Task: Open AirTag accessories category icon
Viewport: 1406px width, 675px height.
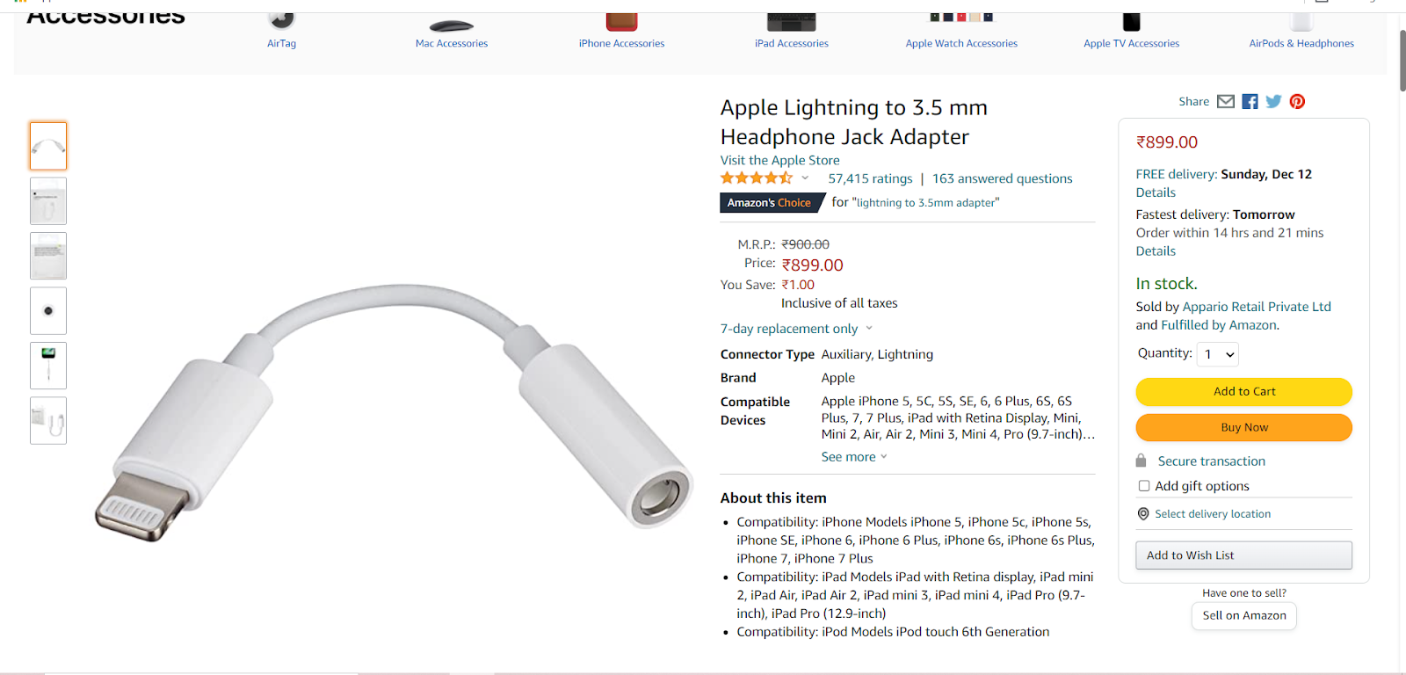Action: coord(281,20)
